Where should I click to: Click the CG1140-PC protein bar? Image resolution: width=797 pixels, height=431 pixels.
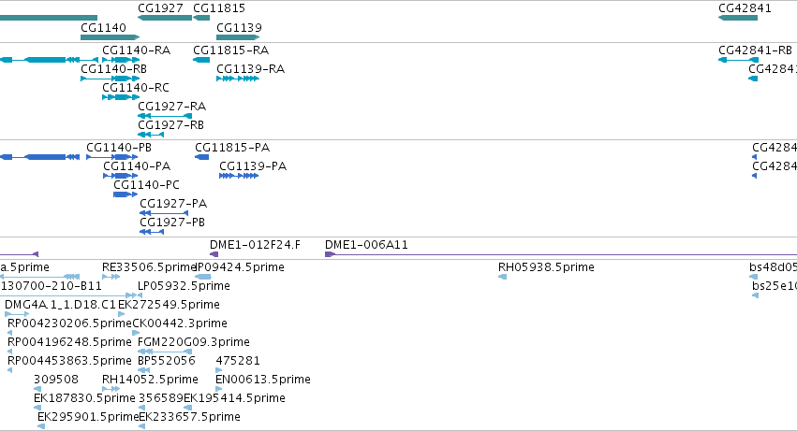[x=125, y=194]
